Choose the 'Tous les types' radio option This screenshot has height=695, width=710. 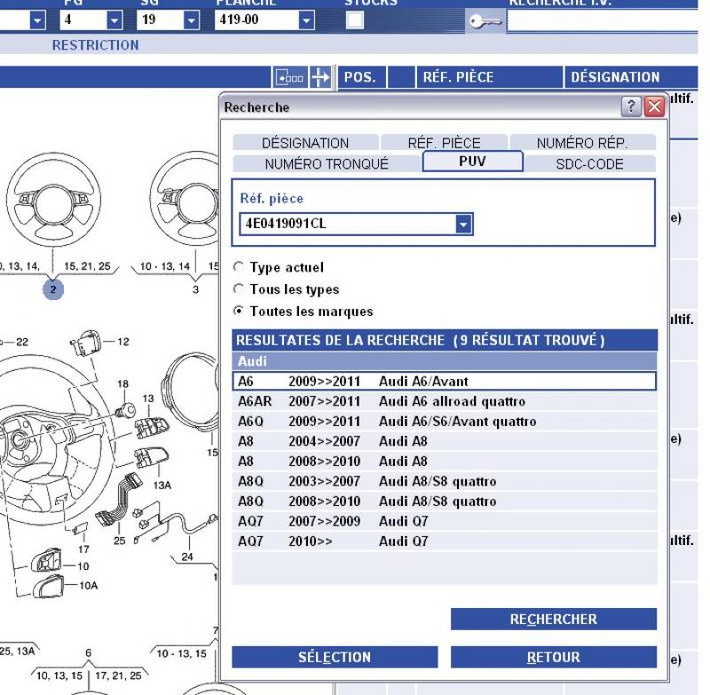(x=237, y=289)
